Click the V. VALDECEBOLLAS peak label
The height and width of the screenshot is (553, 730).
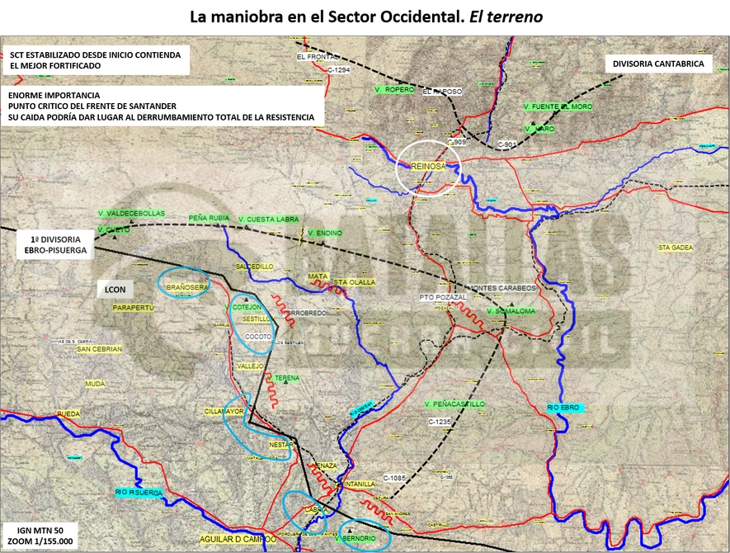[x=132, y=214]
